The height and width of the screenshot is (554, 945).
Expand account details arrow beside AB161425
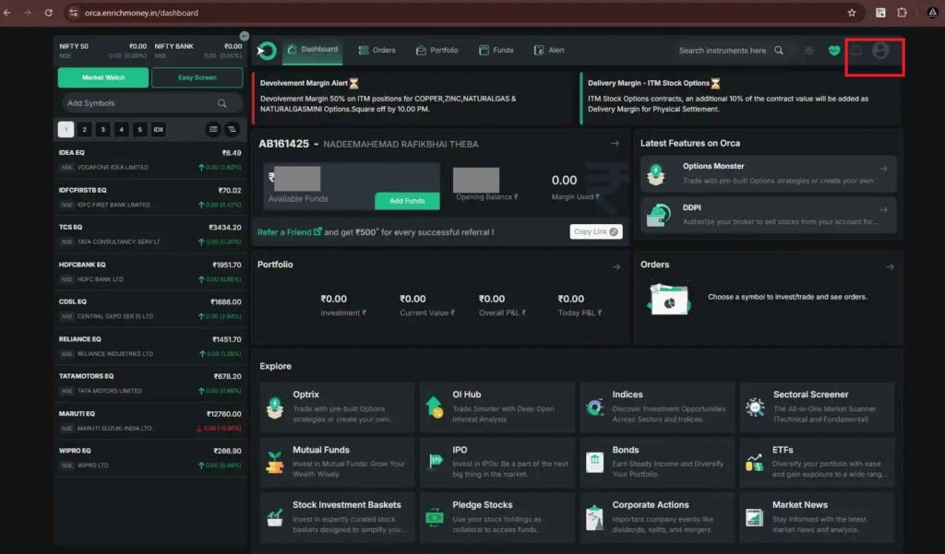coord(615,144)
